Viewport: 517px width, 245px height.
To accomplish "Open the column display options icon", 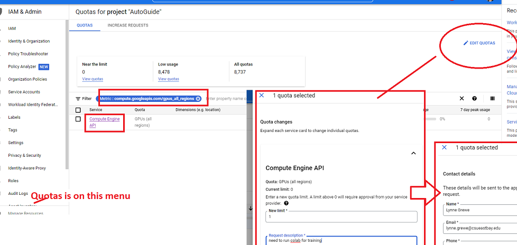I will 492,99.
